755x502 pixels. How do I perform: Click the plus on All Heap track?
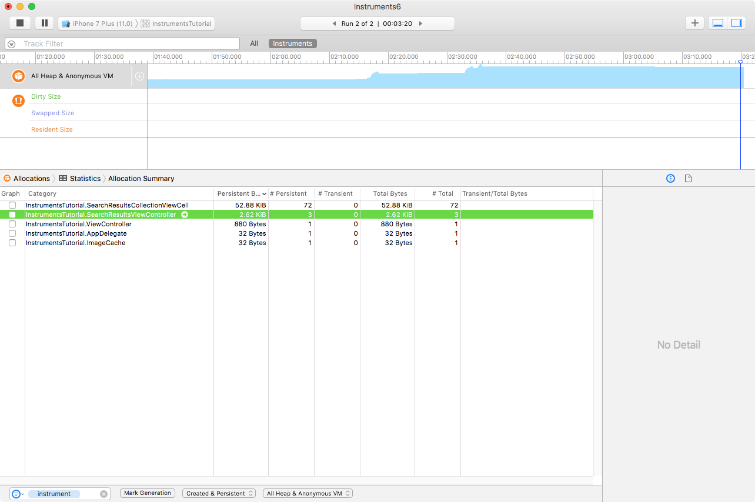coord(139,76)
